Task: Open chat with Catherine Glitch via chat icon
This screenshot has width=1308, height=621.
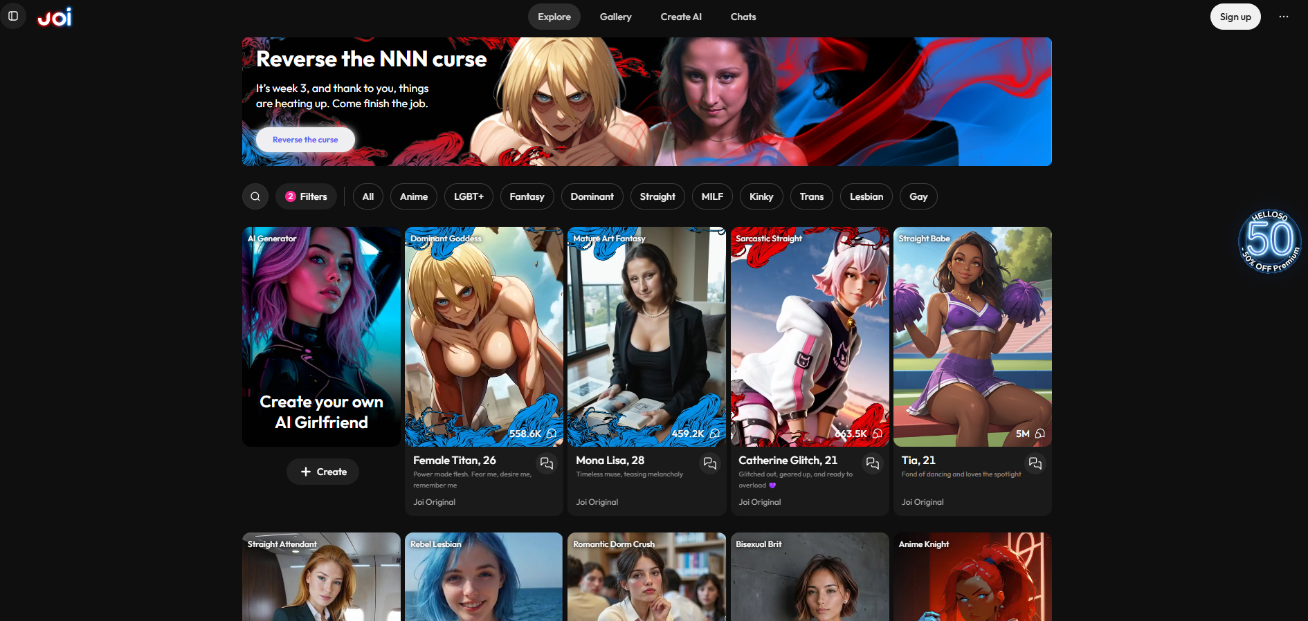Action: click(x=873, y=463)
